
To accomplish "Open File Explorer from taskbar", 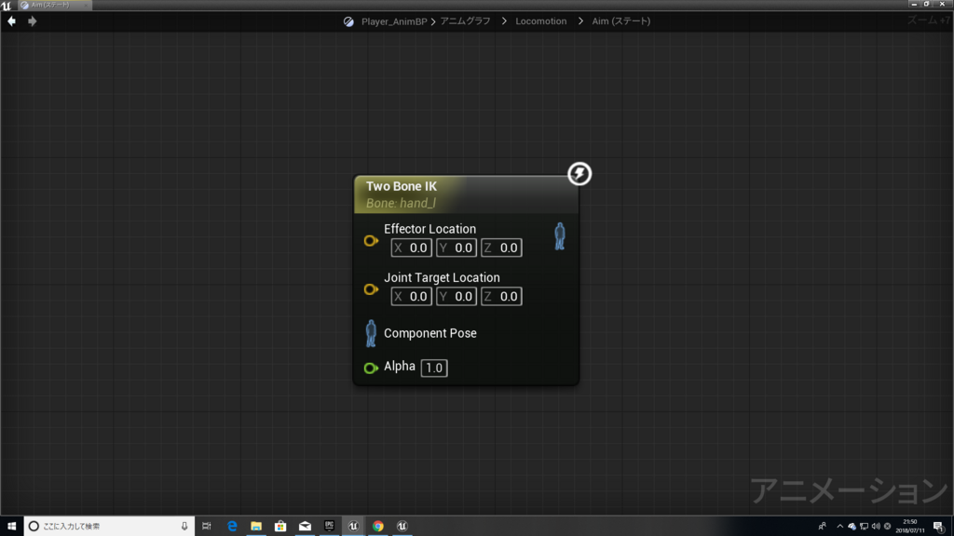I will click(x=256, y=526).
